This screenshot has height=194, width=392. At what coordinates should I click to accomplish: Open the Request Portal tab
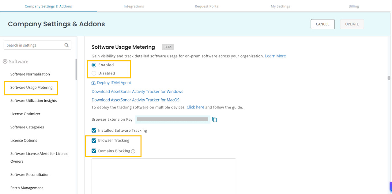(x=207, y=6)
